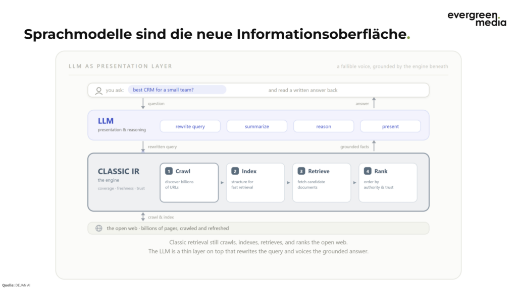Select the 'summarize' pill
517x290 pixels.
257,126
